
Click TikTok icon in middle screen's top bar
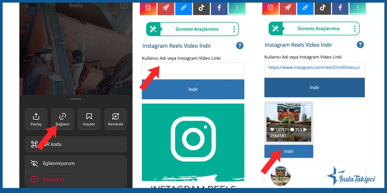tap(202, 8)
